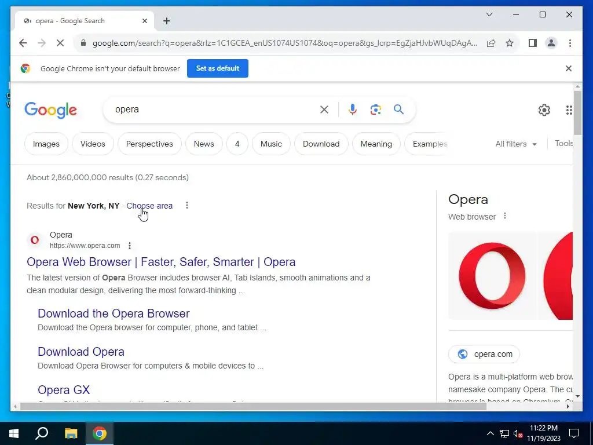Screen dimensions: 593x445
Task: Open Opera Web Browser result title
Action: point(161,262)
